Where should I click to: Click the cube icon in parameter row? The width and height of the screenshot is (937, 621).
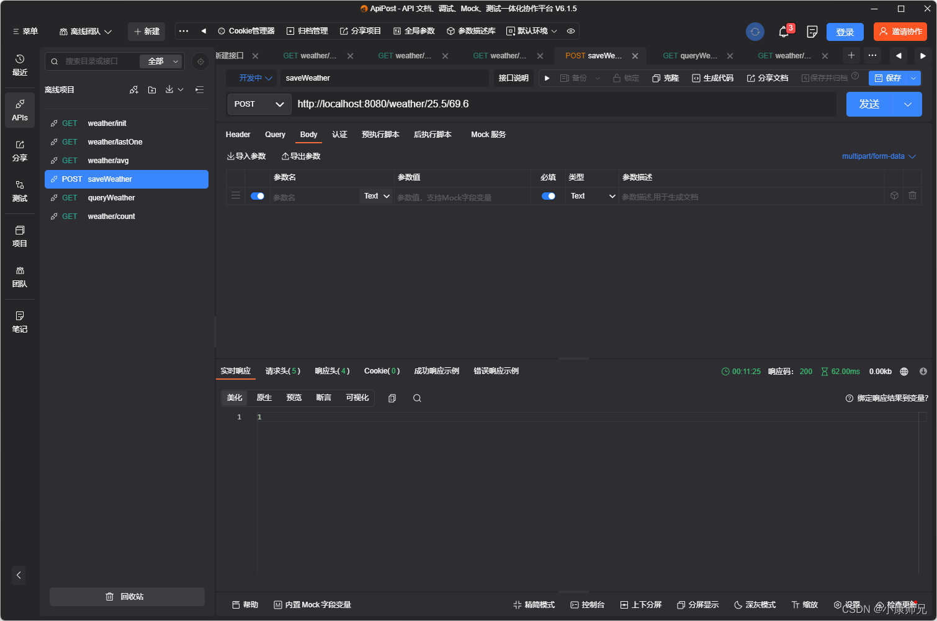(x=894, y=195)
